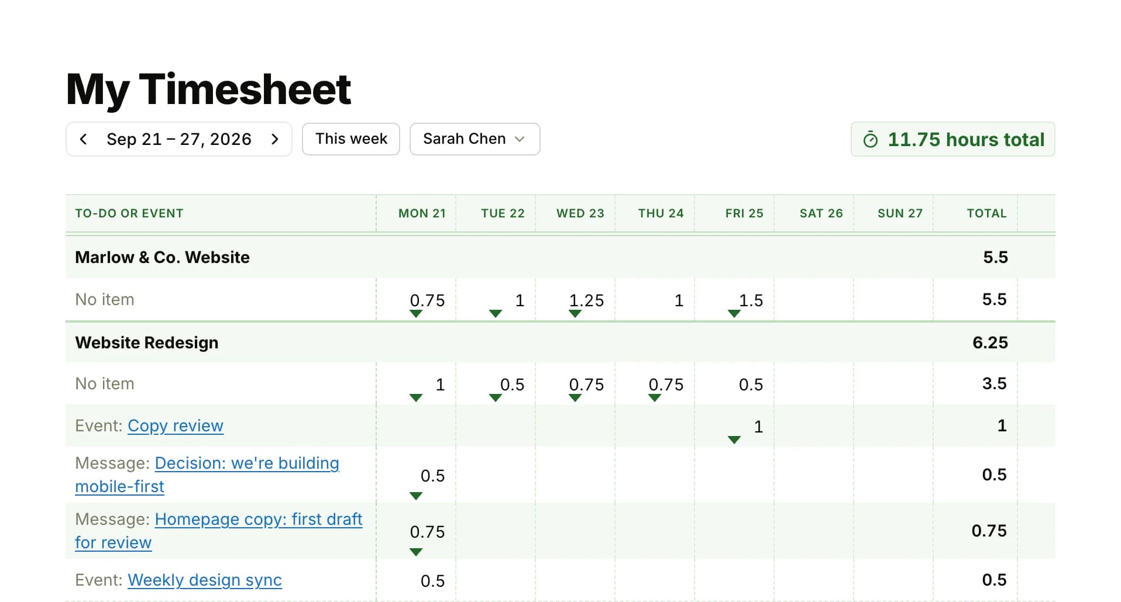
Task: Expand Marlow No item Monday 0.75 entry triangle
Action: click(x=416, y=314)
